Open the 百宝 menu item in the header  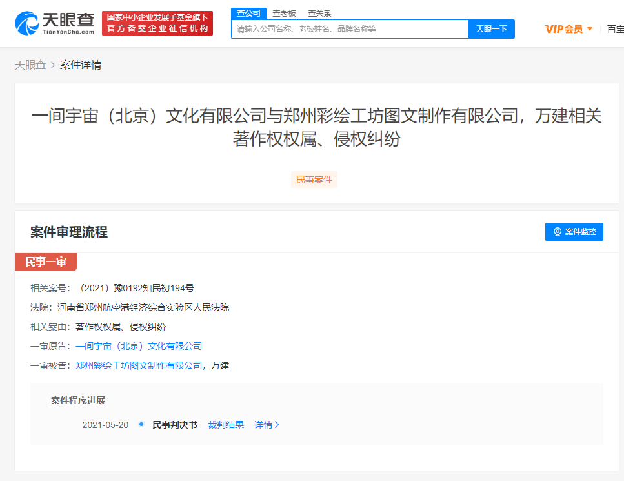[615, 29]
